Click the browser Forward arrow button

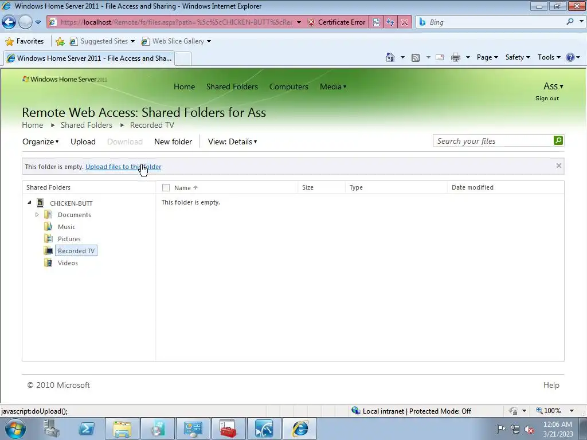point(25,22)
